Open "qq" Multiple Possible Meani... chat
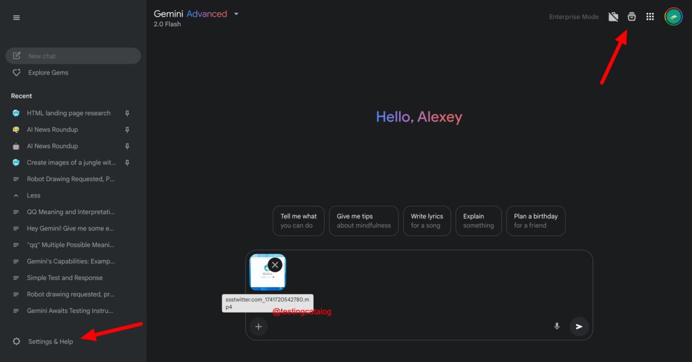This screenshot has height=362, width=692. pyautogui.click(x=70, y=245)
